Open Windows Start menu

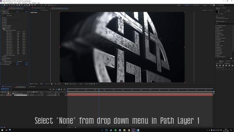[x=2, y=130]
